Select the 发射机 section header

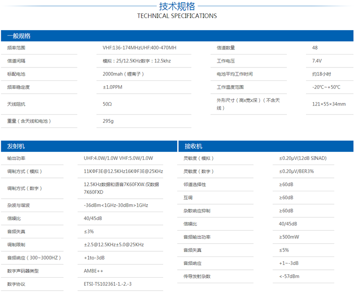(89, 146)
